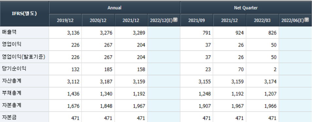Click 자본금 value 471 for 2022/03
312x122 pixels.
click(272, 118)
